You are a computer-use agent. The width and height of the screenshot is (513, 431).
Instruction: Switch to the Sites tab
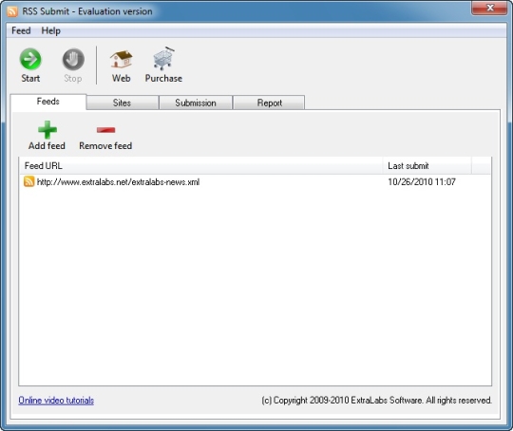click(x=123, y=103)
